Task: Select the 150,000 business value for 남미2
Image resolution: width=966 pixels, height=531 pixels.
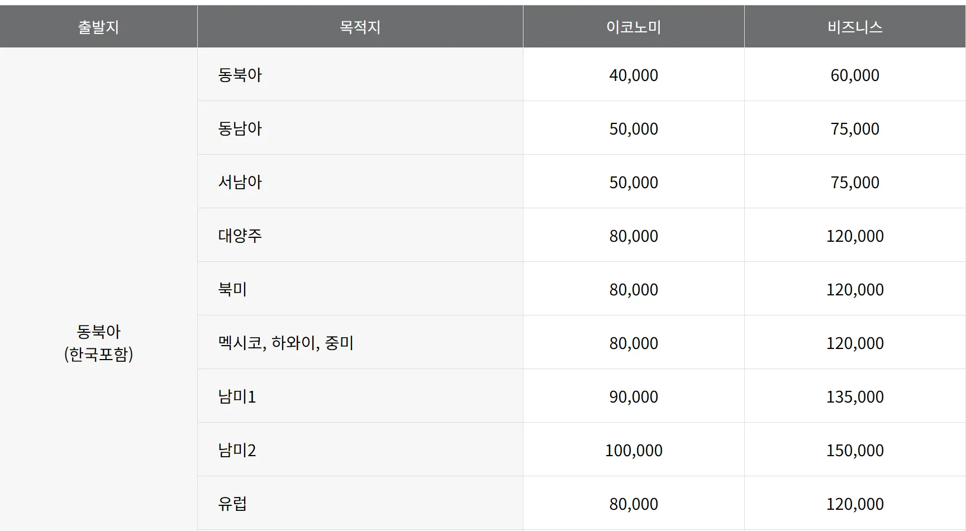Action: pyautogui.click(x=854, y=450)
